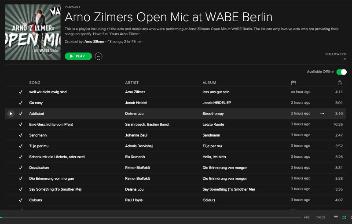Toggle saved checkmark for Addicted
The width and height of the screenshot is (352, 224).
point(20,114)
